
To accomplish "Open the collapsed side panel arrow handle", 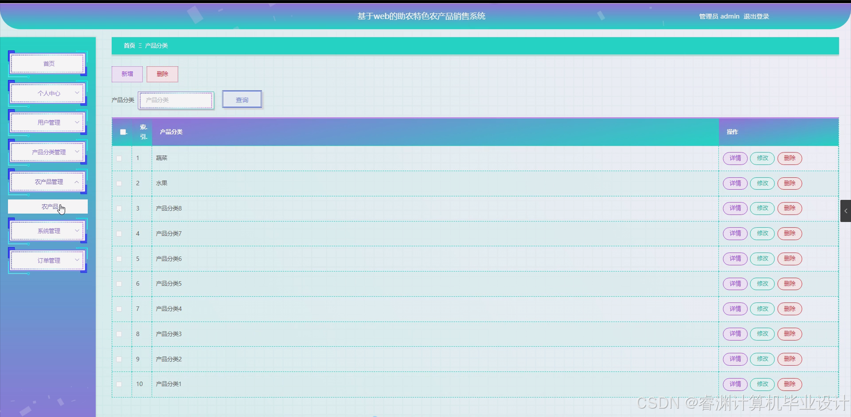I will [x=845, y=211].
